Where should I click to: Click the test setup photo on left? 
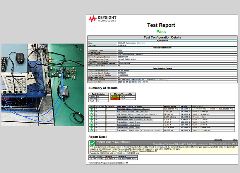point(42,85)
